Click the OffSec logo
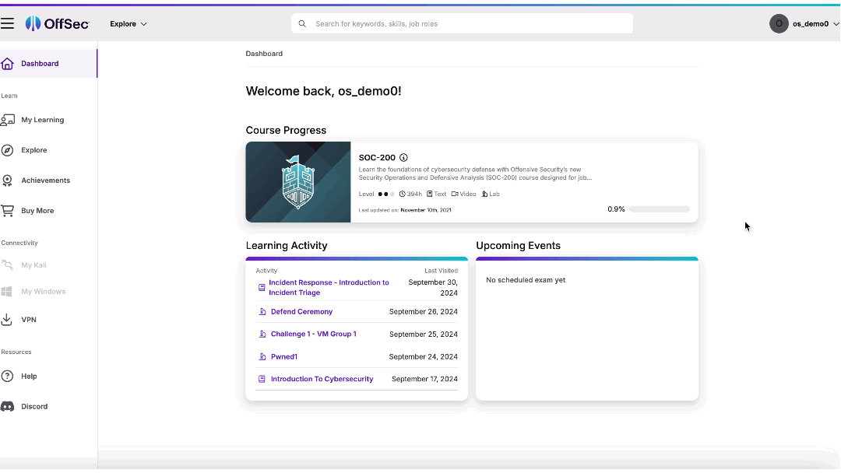 pyautogui.click(x=58, y=23)
